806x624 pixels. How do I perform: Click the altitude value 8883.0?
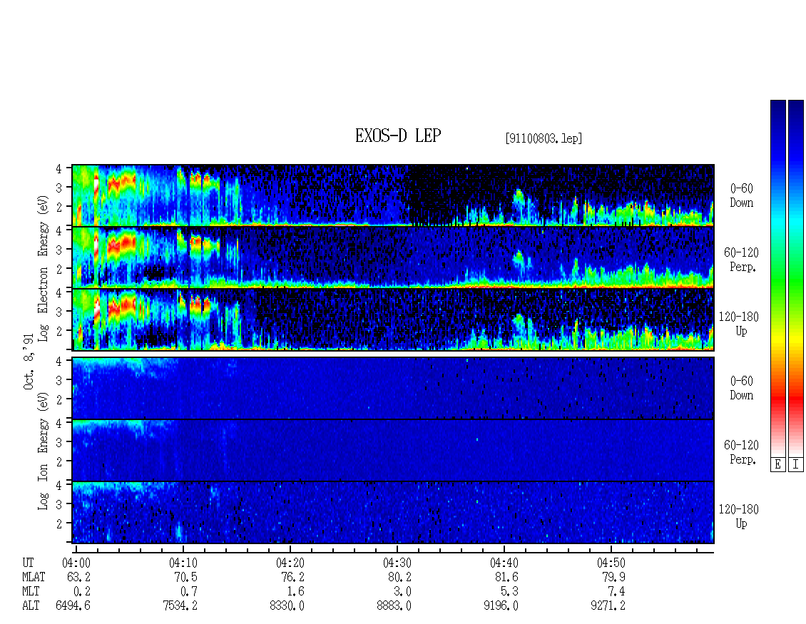click(x=394, y=606)
